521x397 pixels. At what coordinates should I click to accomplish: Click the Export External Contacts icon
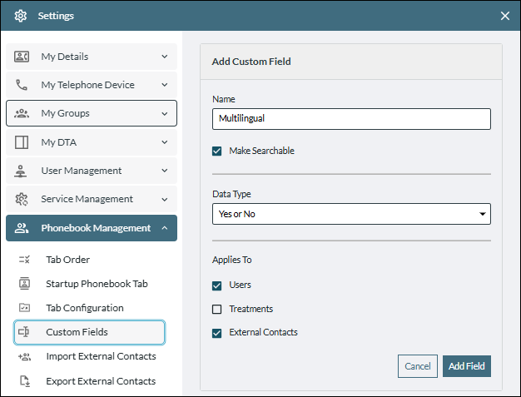[25, 381]
